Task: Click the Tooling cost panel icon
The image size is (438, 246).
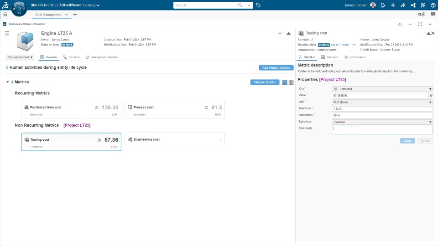Action: 301,33
